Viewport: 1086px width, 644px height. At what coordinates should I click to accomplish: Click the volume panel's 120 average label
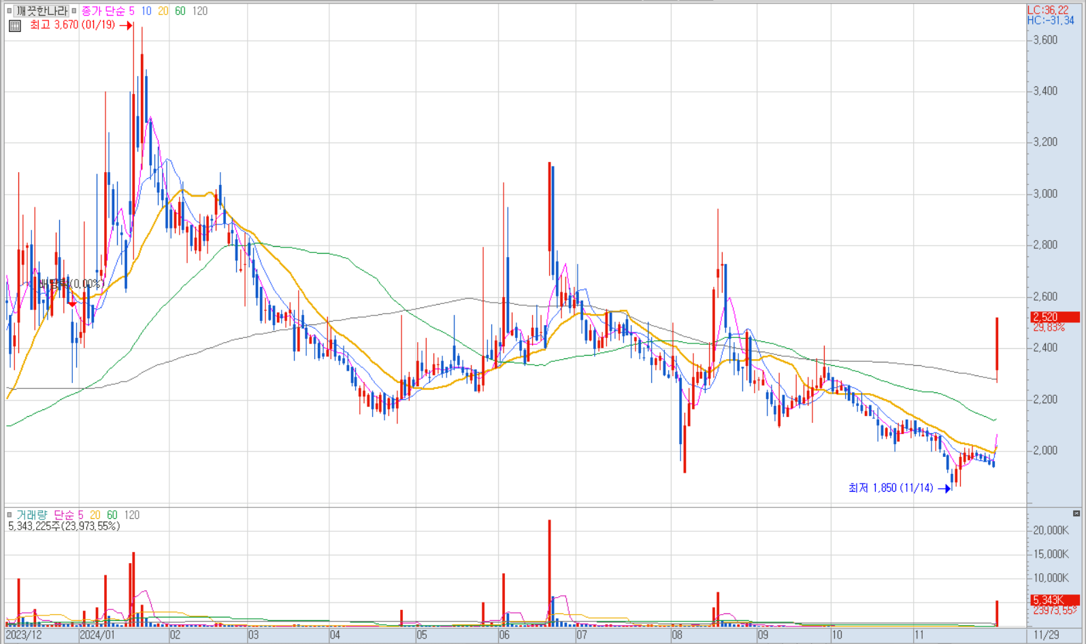coord(132,515)
